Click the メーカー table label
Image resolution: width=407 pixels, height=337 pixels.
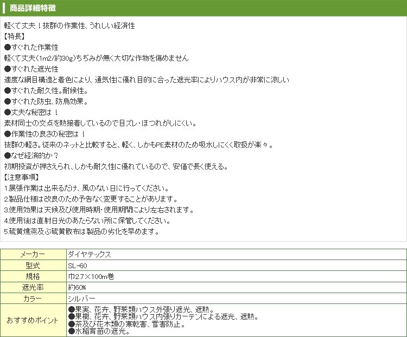[33, 255]
